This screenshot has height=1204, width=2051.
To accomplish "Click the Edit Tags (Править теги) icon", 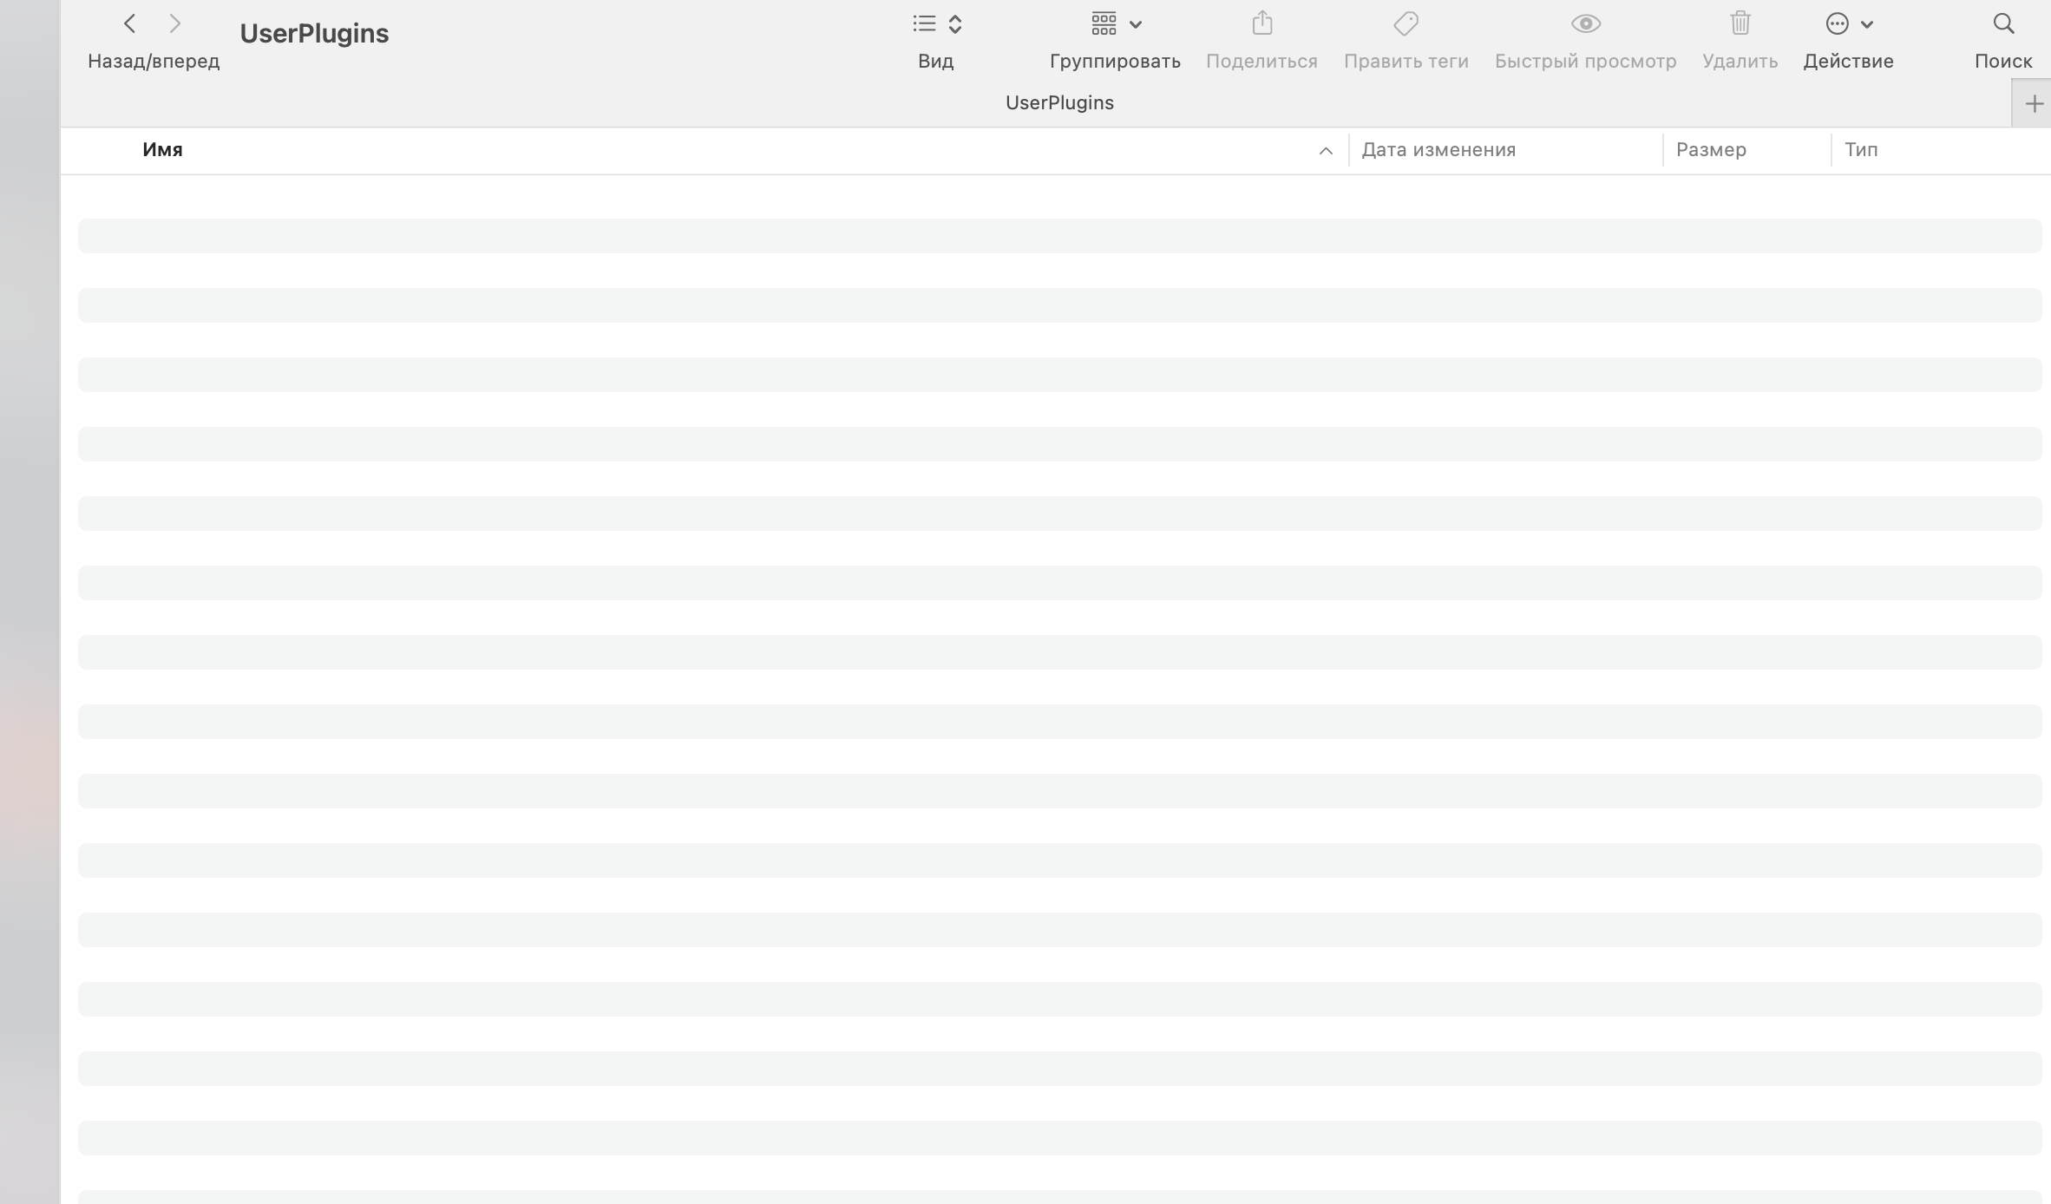I will [1406, 24].
